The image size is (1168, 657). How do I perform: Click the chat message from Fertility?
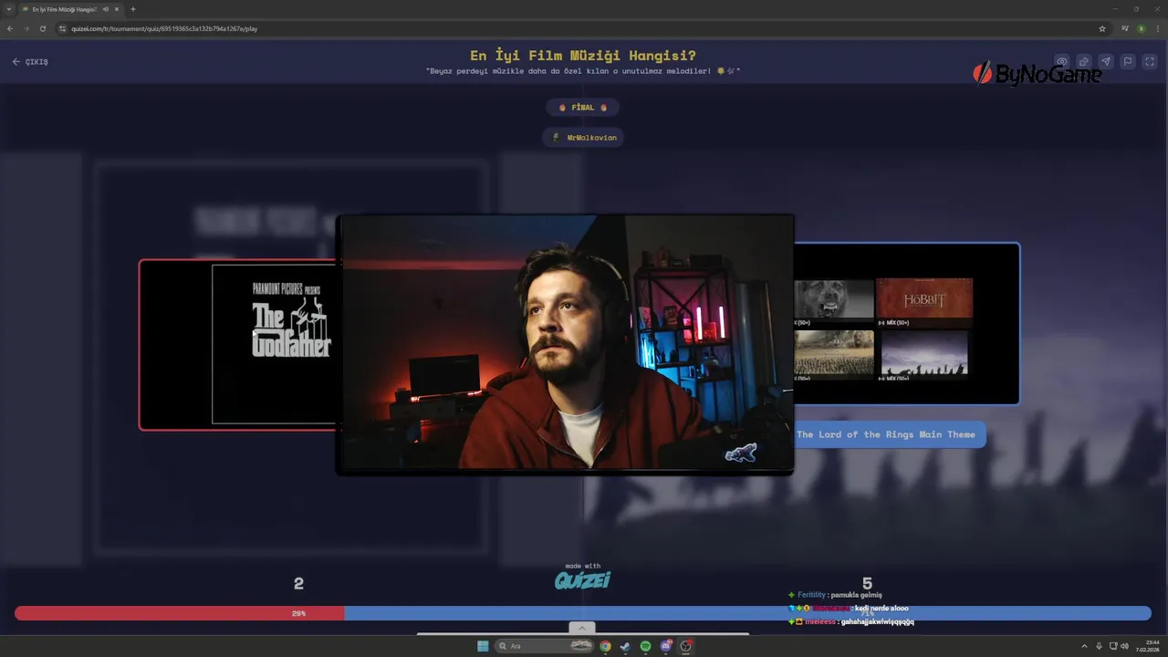(x=836, y=595)
